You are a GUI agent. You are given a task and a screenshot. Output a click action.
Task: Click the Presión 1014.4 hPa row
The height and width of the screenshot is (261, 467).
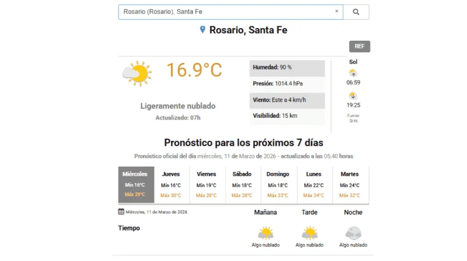click(287, 84)
